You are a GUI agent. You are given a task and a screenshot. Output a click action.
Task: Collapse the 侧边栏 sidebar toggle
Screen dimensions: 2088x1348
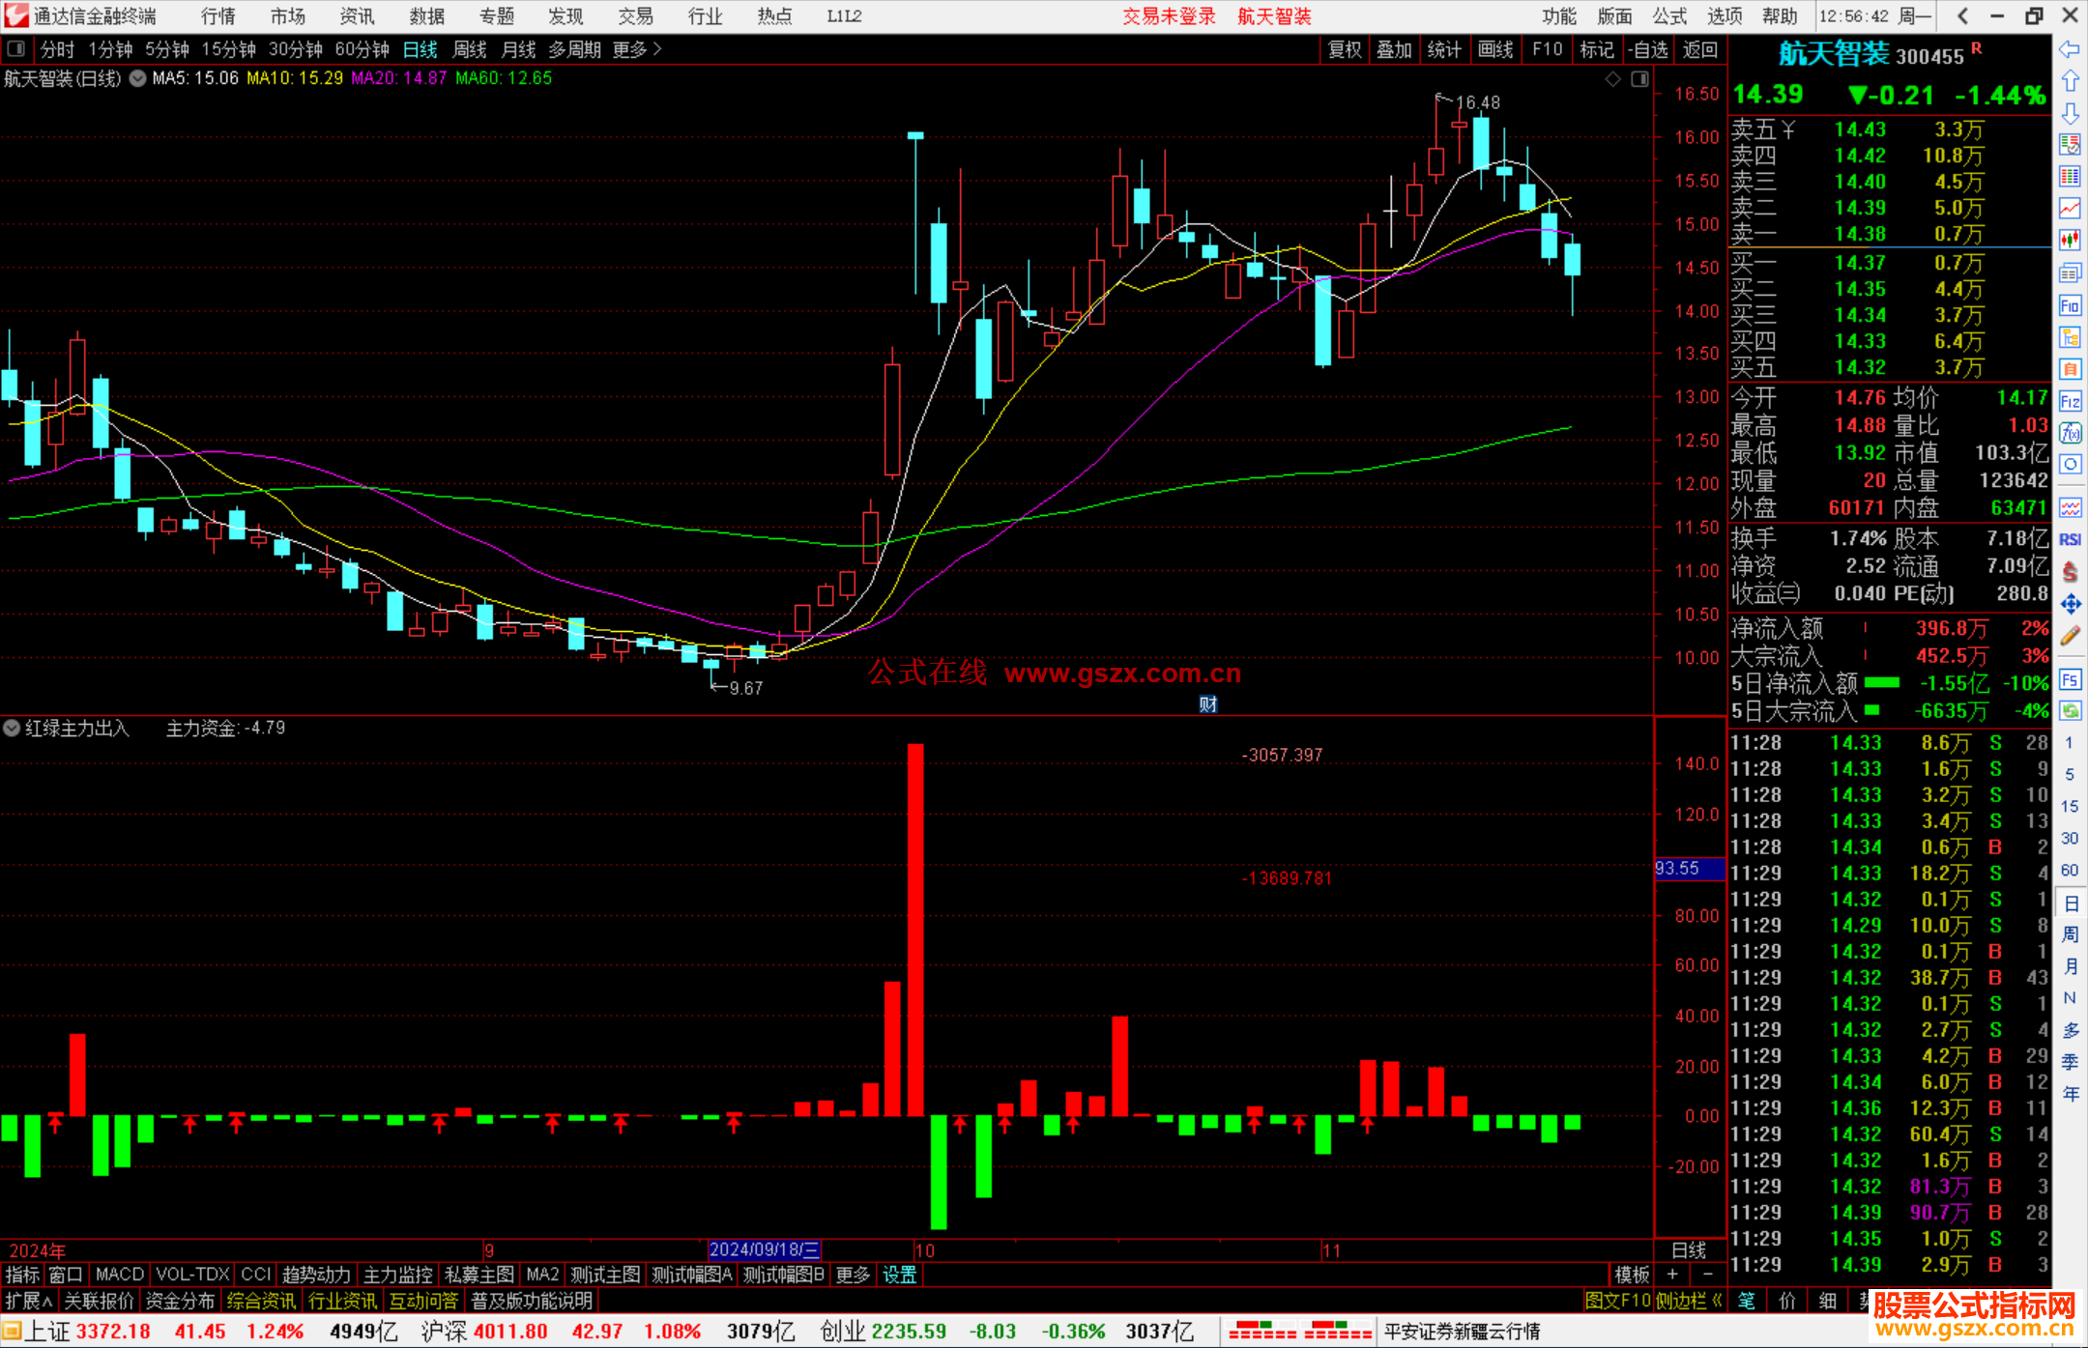(1689, 1301)
